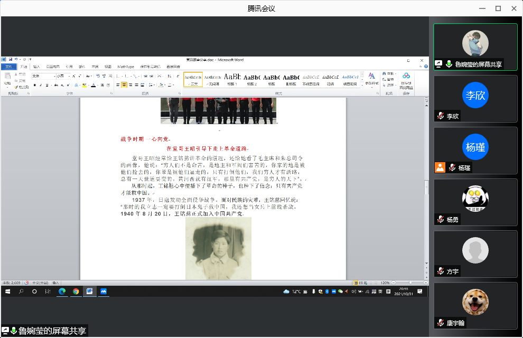Toggle bold formatting in the font group

(35, 85)
